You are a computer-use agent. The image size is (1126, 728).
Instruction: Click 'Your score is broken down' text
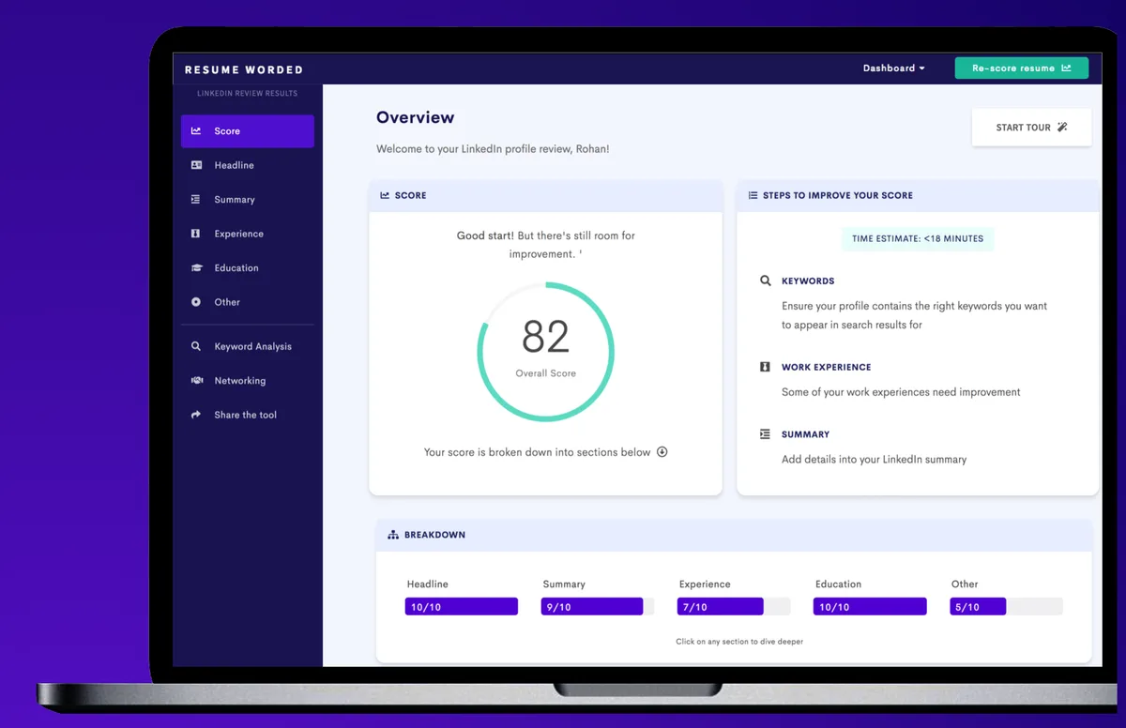point(537,452)
